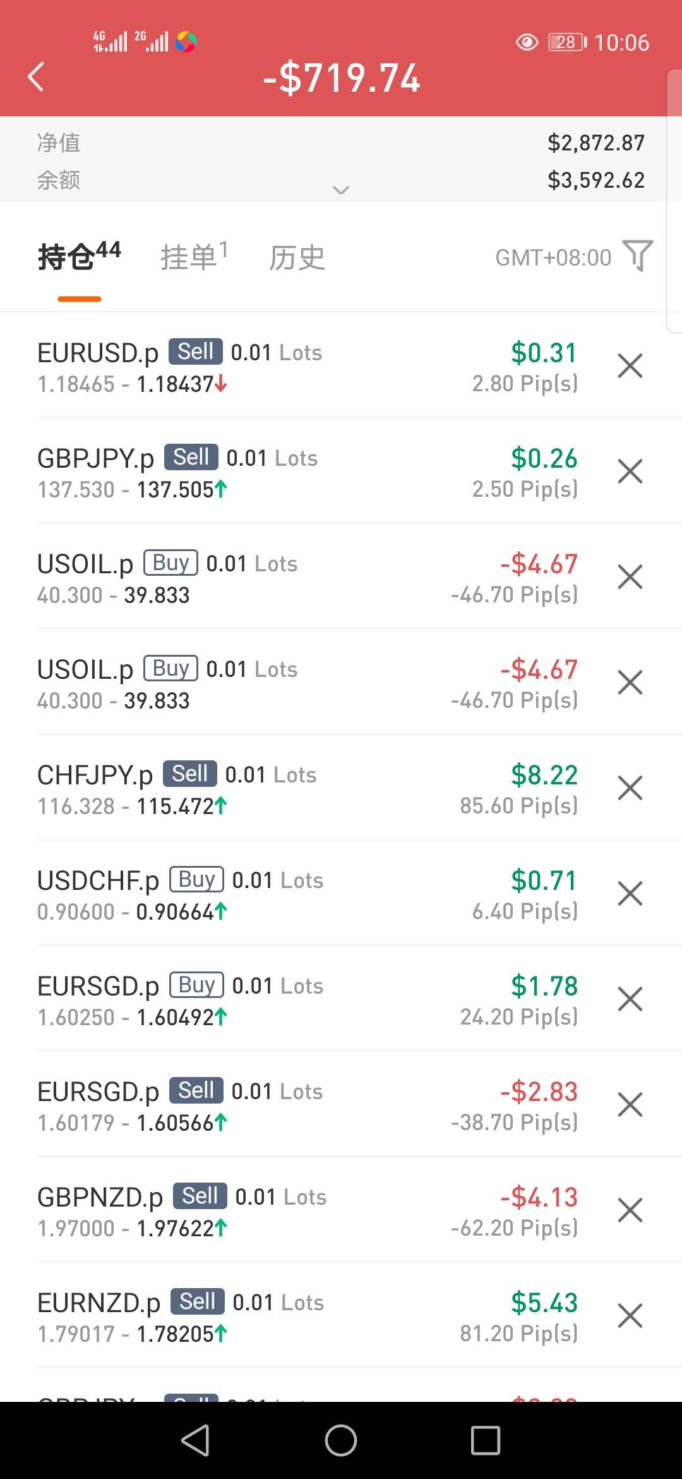Expand account details chevron below balance

(341, 190)
